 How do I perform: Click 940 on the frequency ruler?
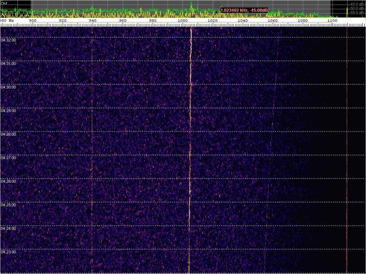tap(92, 21)
